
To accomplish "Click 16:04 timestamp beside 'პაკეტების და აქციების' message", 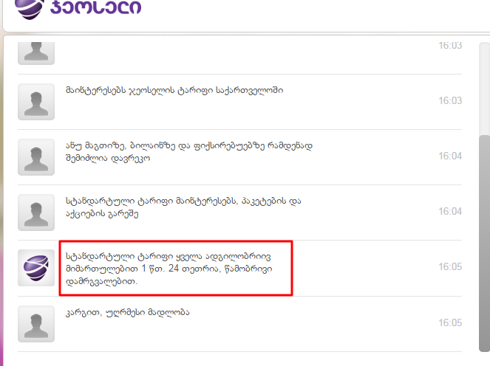I will coord(450,211).
